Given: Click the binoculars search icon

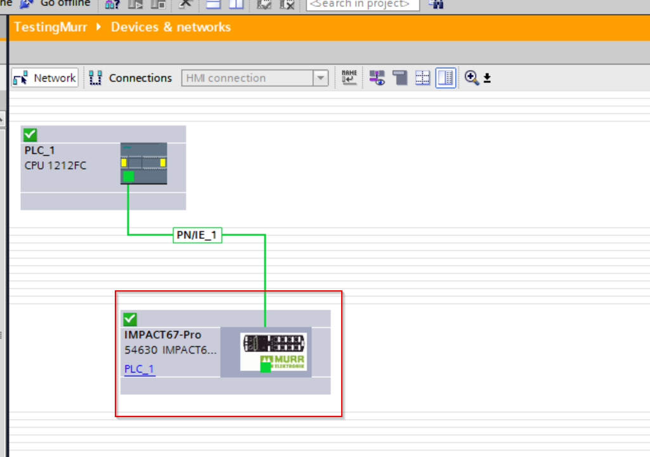Looking at the screenshot, I should click(436, 4).
